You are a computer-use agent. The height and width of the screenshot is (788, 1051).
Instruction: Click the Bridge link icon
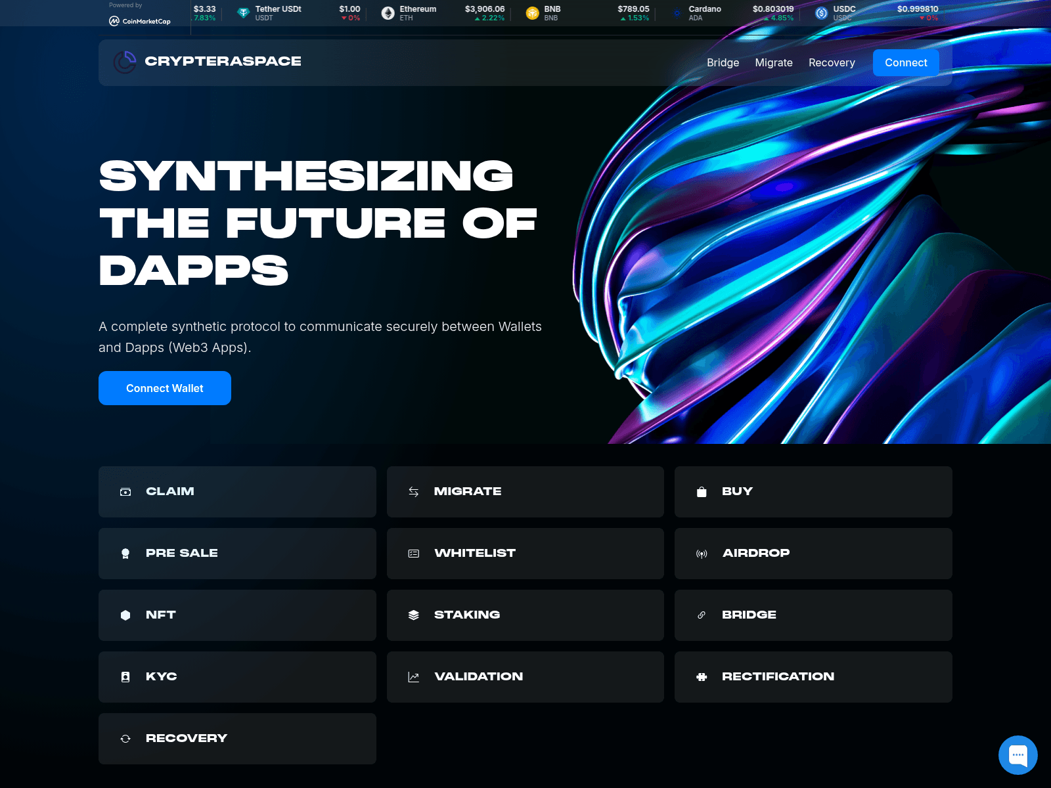click(x=702, y=615)
